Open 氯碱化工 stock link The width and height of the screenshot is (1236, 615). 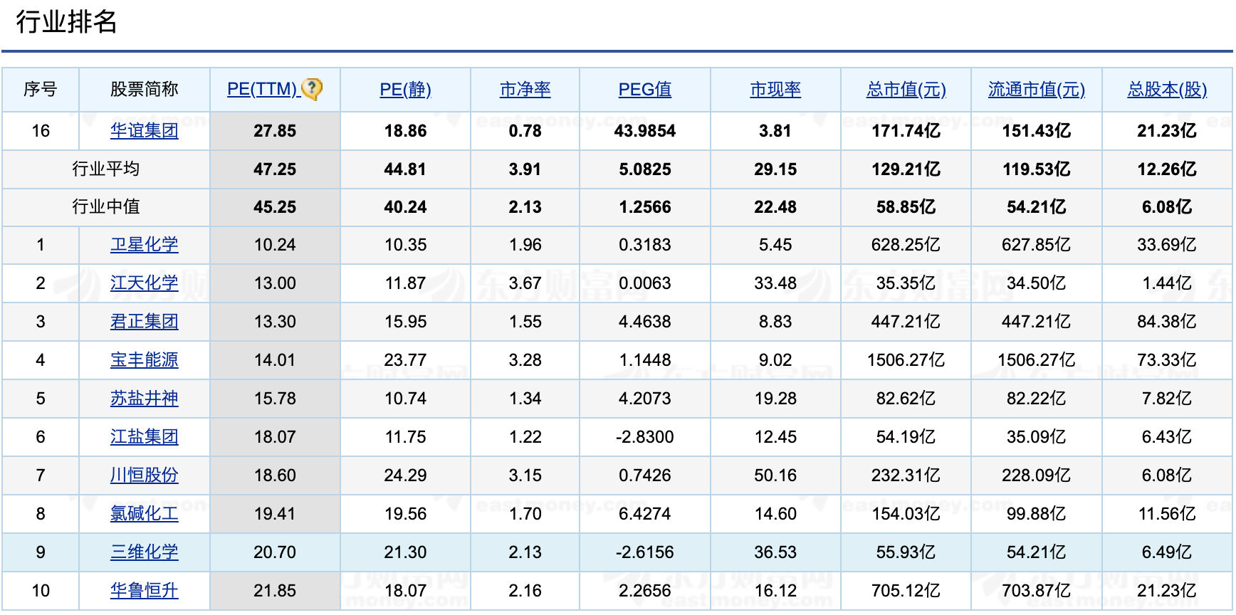(x=145, y=514)
